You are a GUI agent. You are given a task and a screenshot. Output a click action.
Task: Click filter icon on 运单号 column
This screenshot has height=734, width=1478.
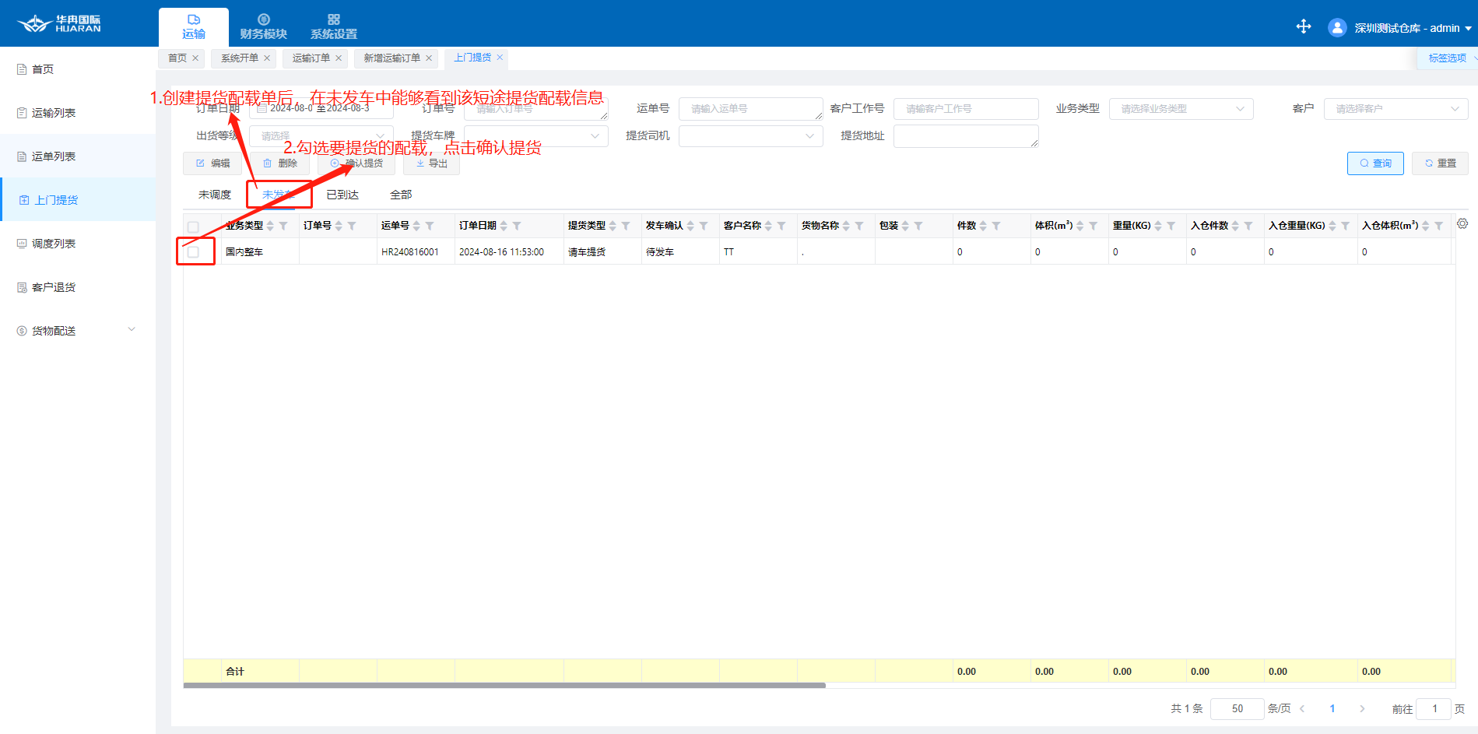click(430, 226)
